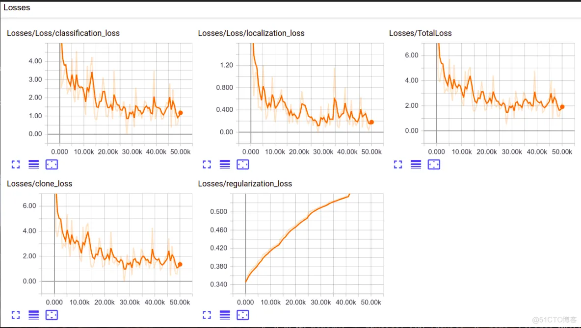Click the 3.00 y-axis label on classification_loss
Image resolution: width=581 pixels, height=328 pixels.
(x=35, y=79)
